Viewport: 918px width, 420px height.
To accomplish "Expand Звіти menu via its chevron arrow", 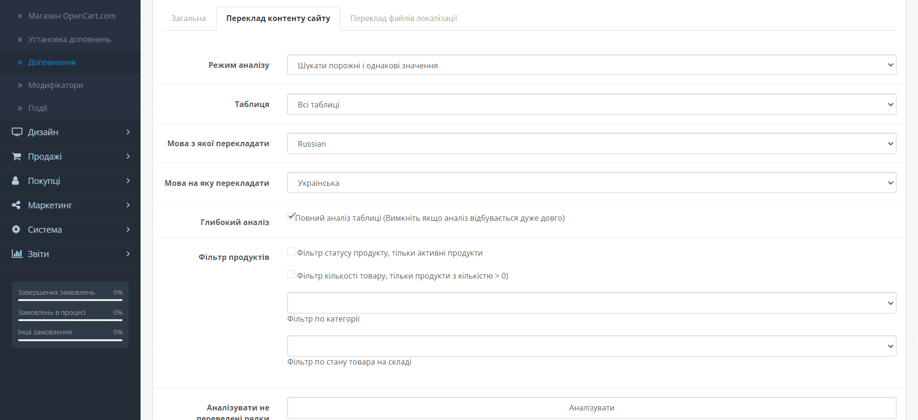I will (x=128, y=254).
